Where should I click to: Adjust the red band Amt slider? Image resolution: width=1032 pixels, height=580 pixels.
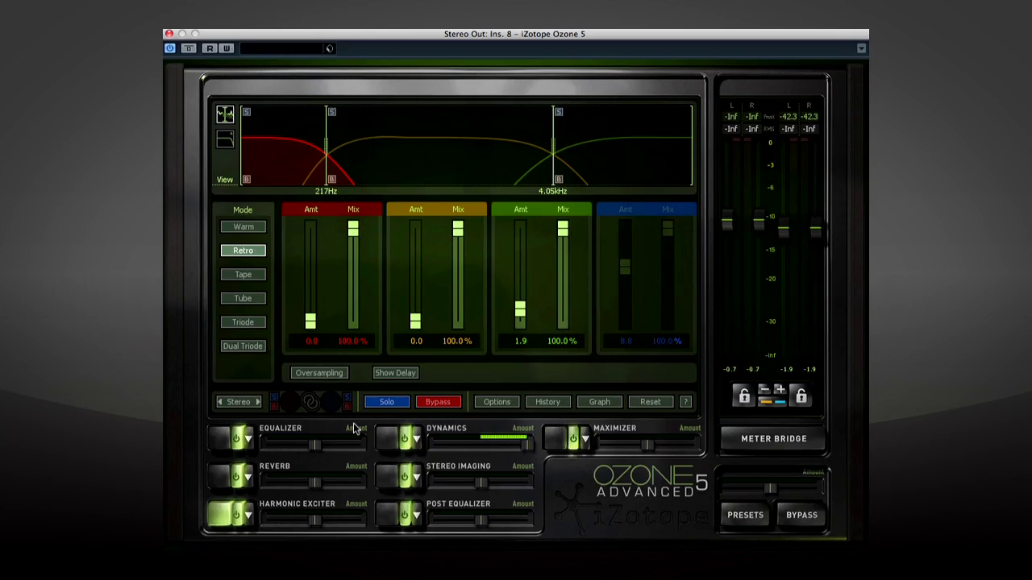[x=310, y=321]
